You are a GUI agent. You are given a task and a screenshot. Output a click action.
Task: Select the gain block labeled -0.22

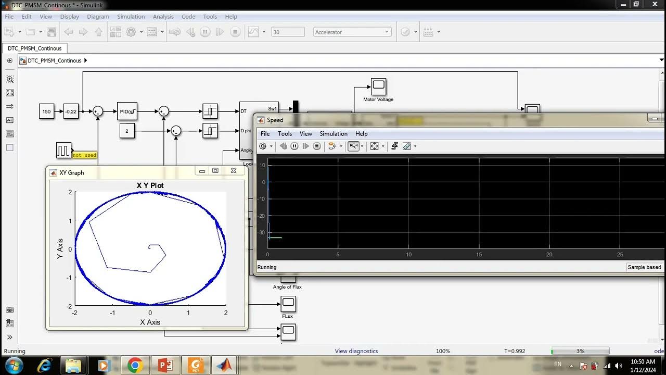click(x=71, y=111)
